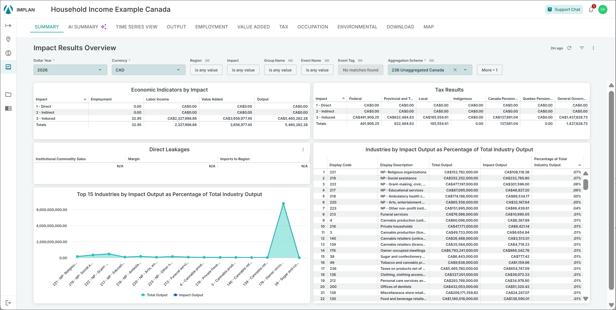The image size is (616, 310).
Task: Switch to the EMPLOYMENT tab
Action: tap(212, 27)
